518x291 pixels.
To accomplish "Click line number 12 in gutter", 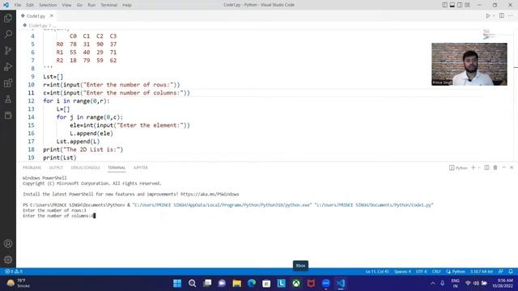I will (31, 101).
